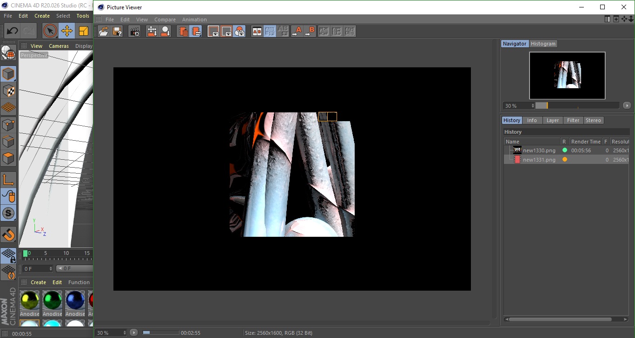Click the Remove All Images icon
Image resolution: width=635 pixels, height=338 pixels.
point(196,32)
